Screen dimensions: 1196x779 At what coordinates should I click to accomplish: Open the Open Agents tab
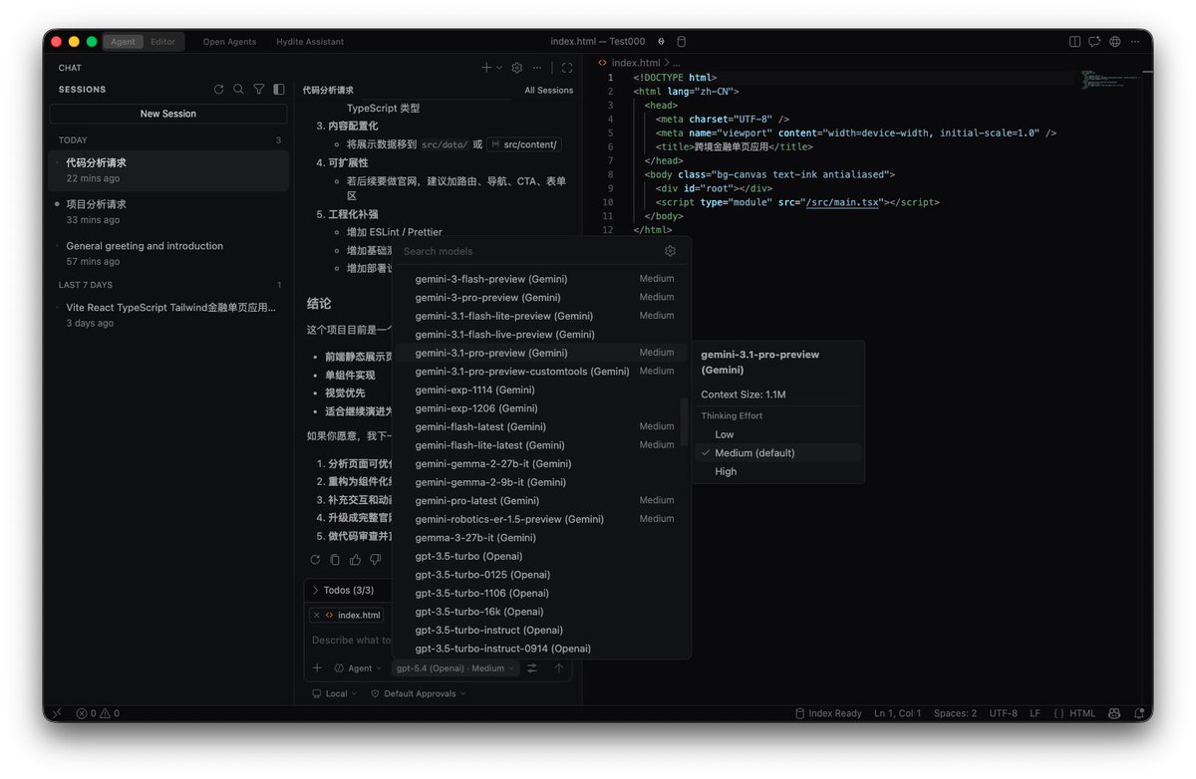[229, 42]
